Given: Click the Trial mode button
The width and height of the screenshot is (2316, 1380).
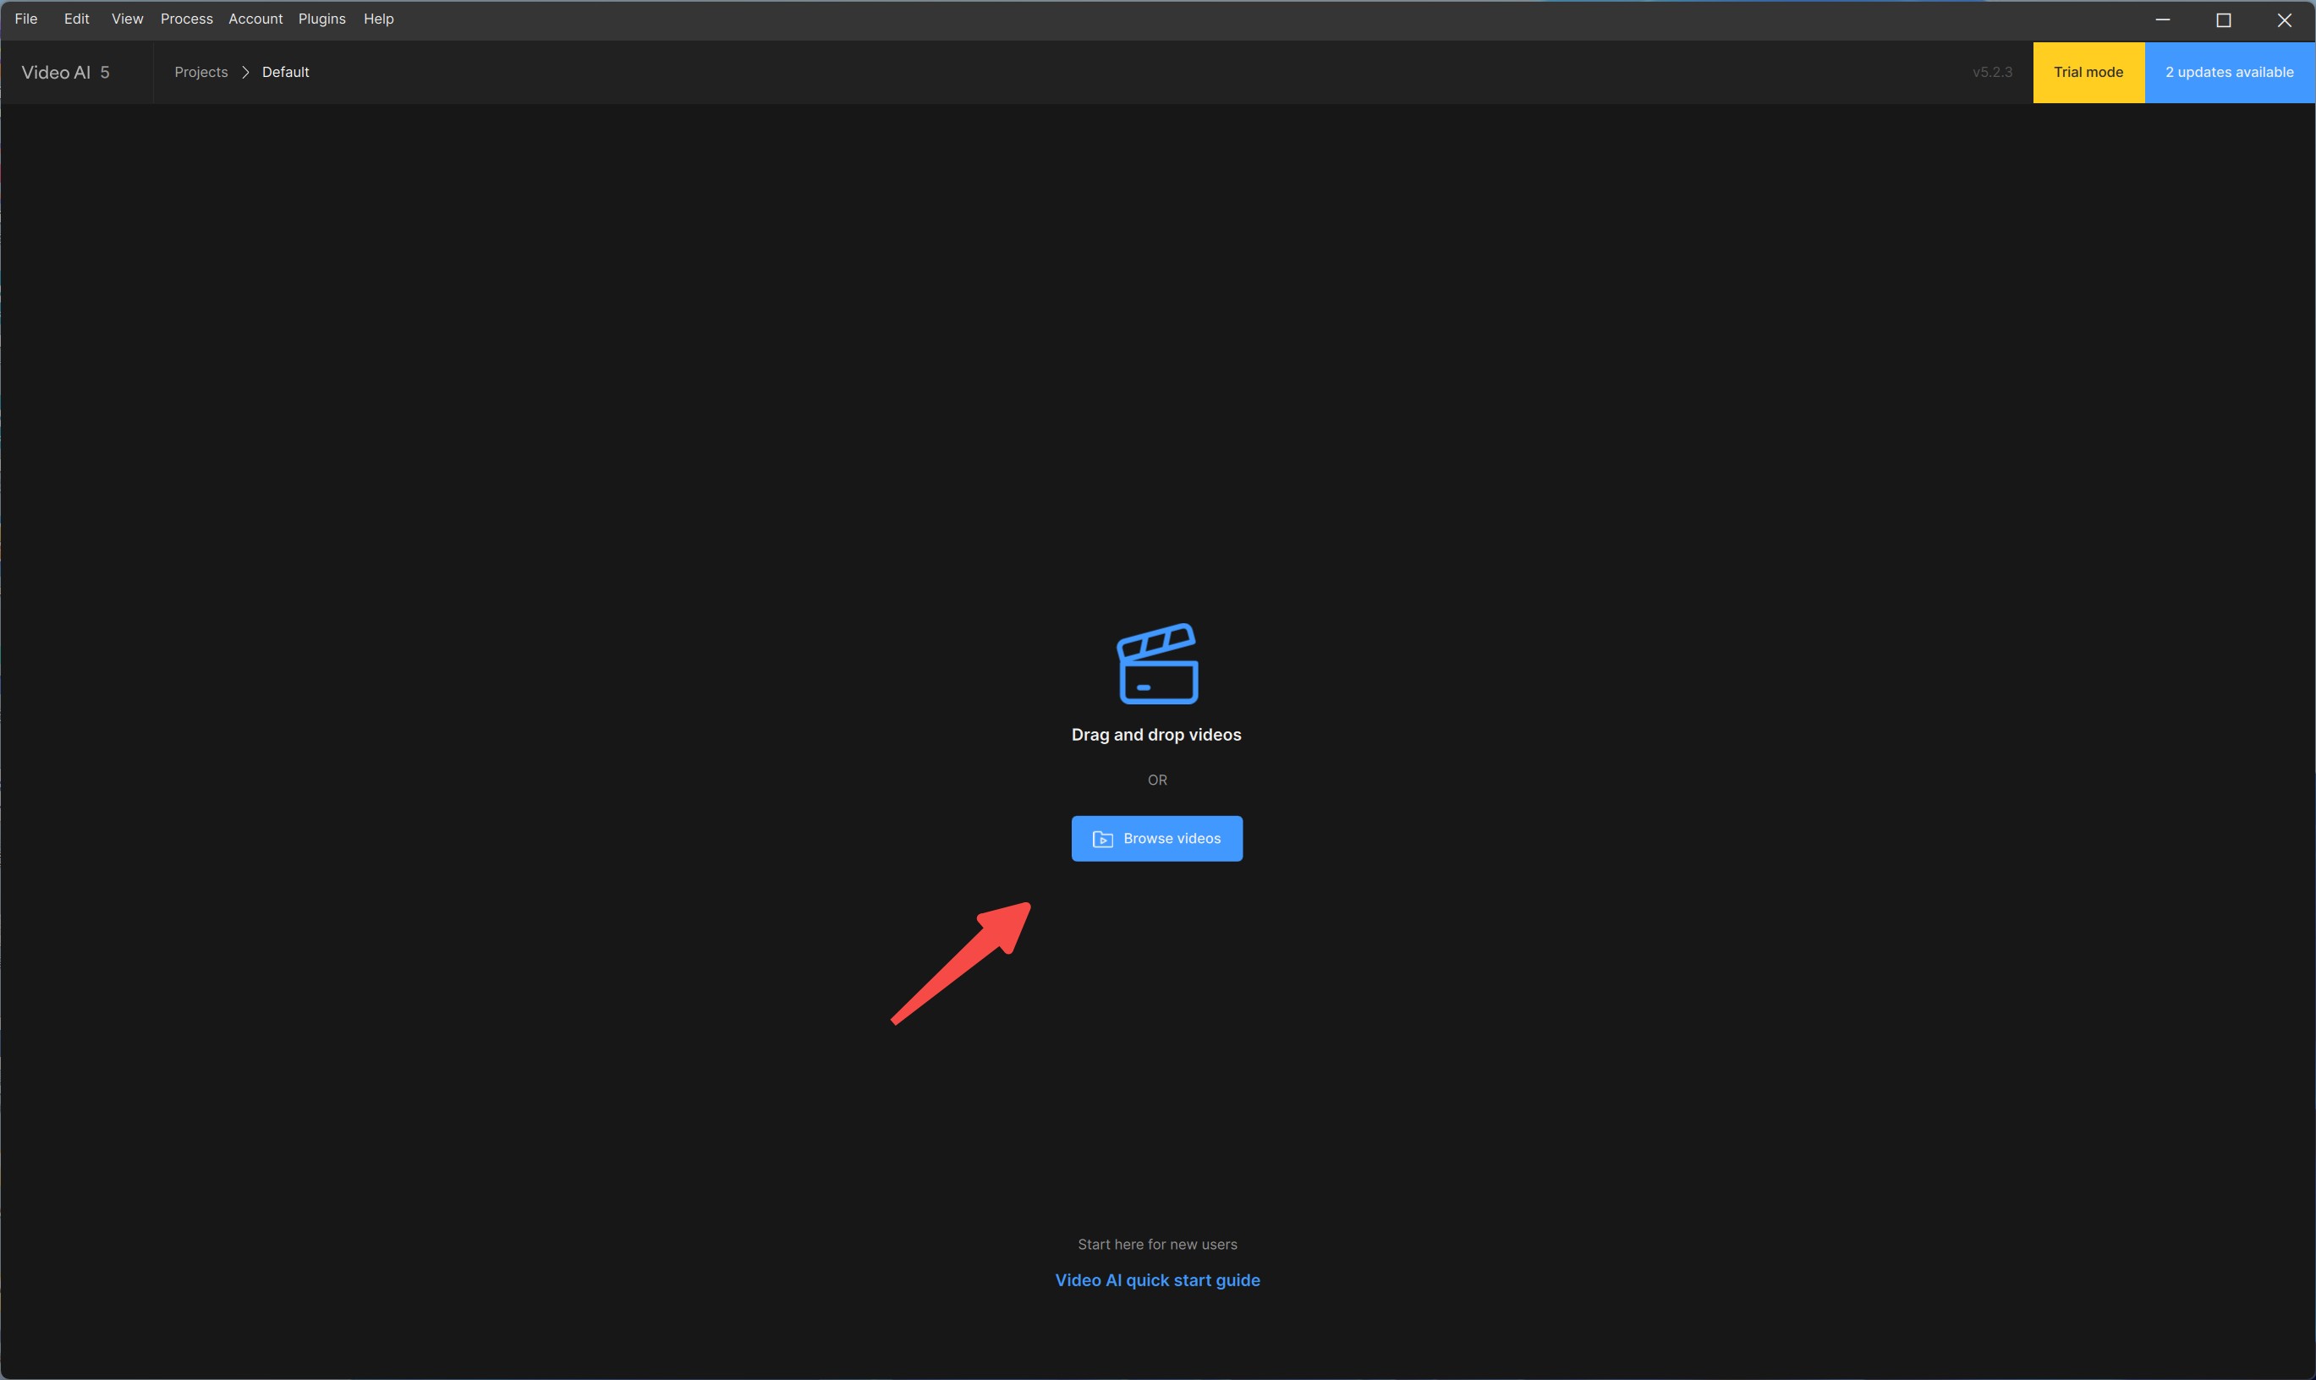Looking at the screenshot, I should (2088, 73).
